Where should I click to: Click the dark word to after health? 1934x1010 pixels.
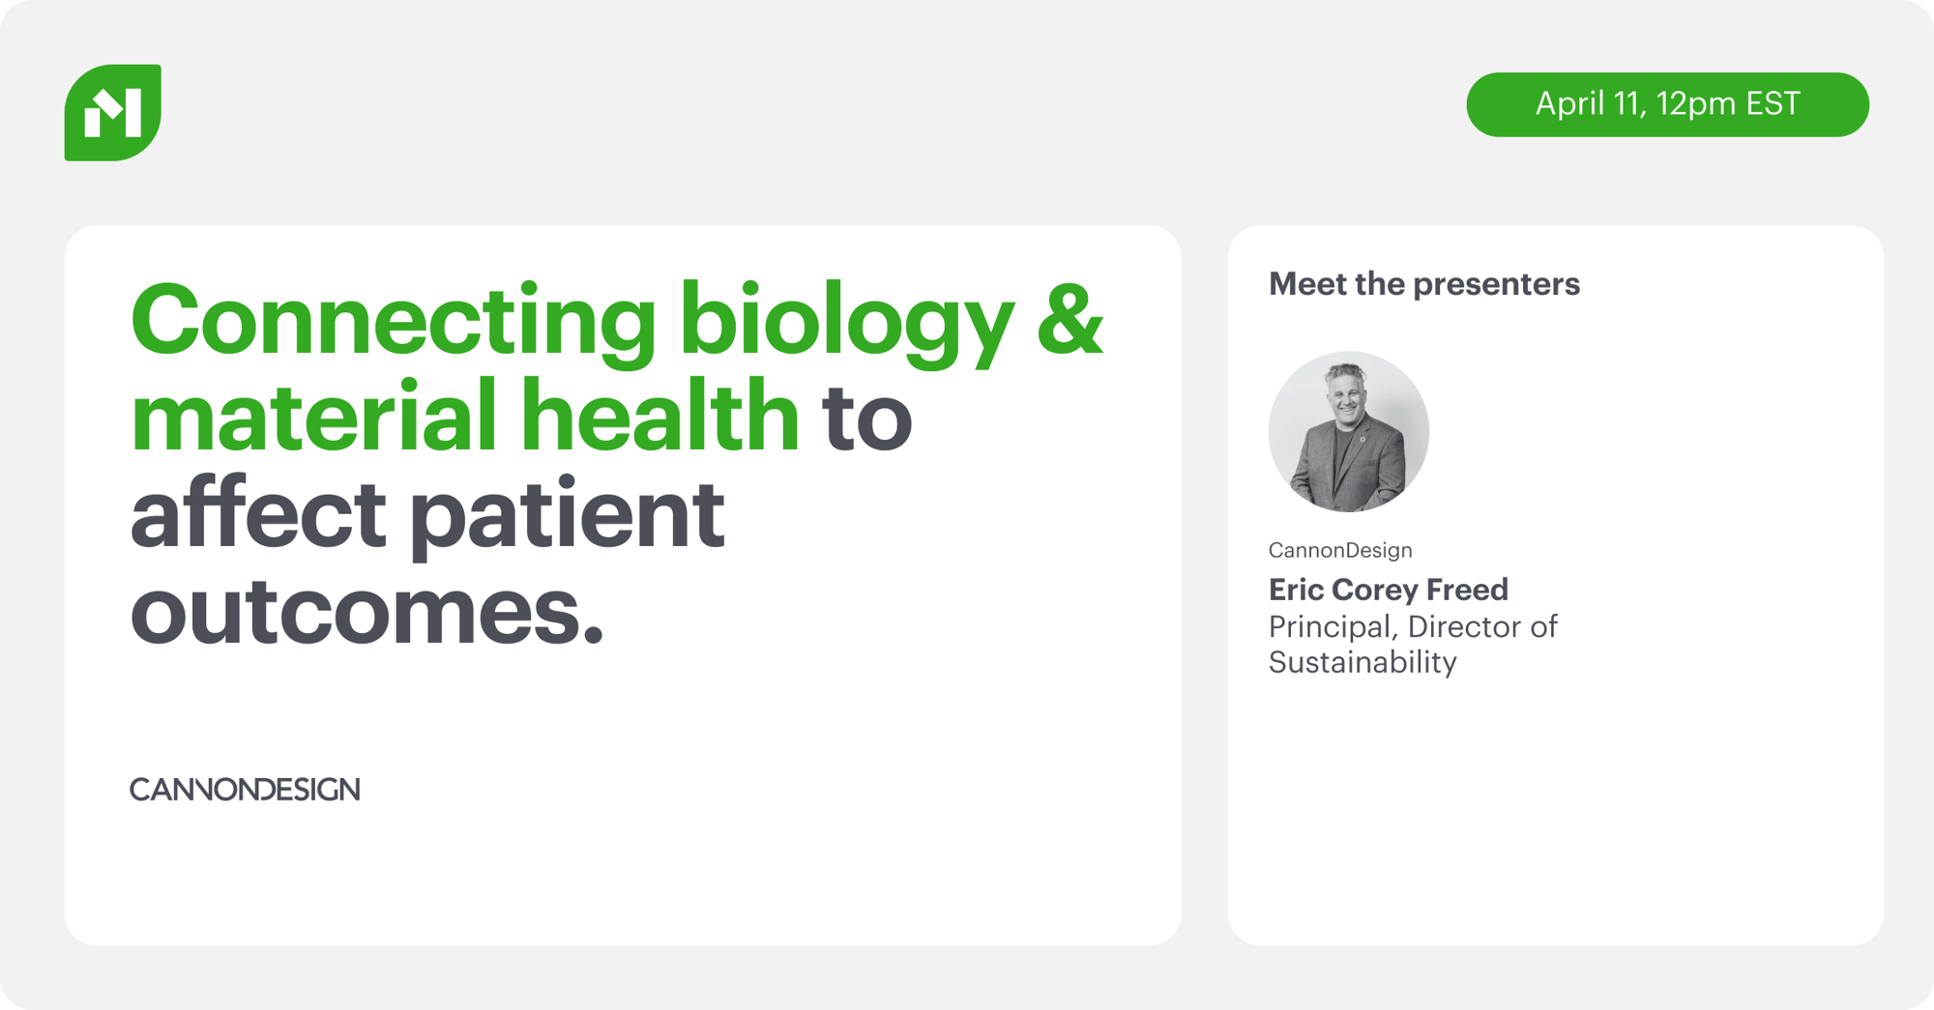pos(867,418)
